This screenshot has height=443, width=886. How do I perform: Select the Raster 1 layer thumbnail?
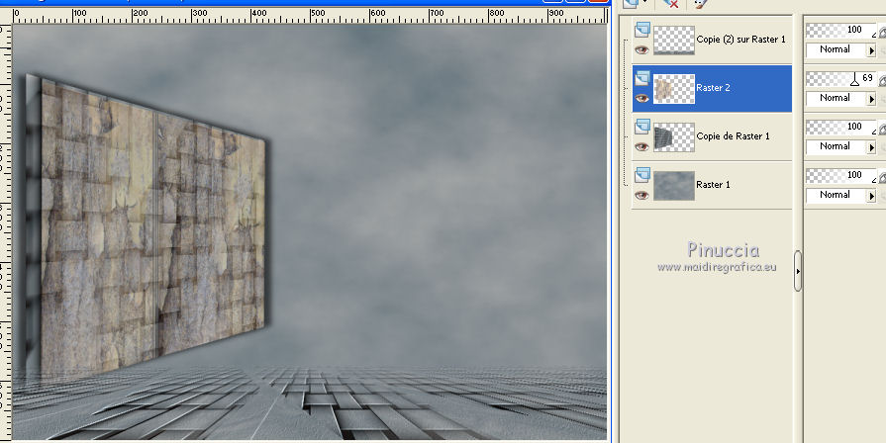674,186
